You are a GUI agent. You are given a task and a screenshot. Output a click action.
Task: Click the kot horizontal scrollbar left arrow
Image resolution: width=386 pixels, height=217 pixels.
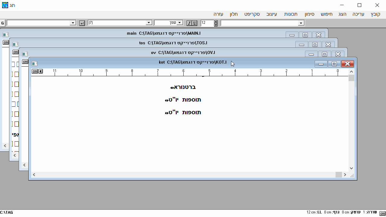[x=34, y=175]
